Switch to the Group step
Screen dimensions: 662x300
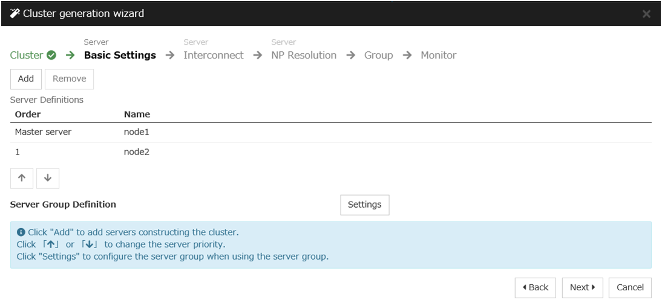click(x=378, y=56)
